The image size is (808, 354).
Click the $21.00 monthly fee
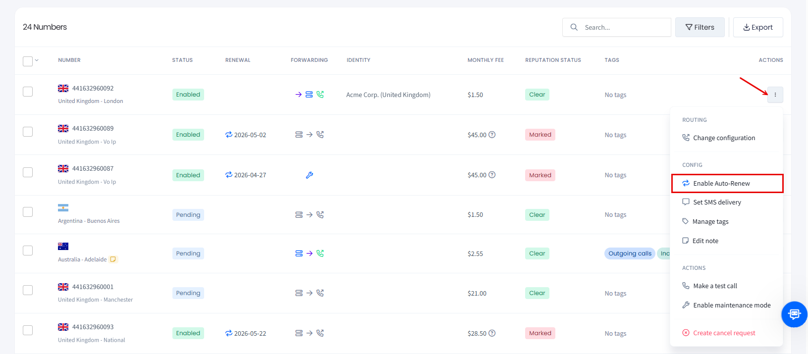tap(477, 293)
